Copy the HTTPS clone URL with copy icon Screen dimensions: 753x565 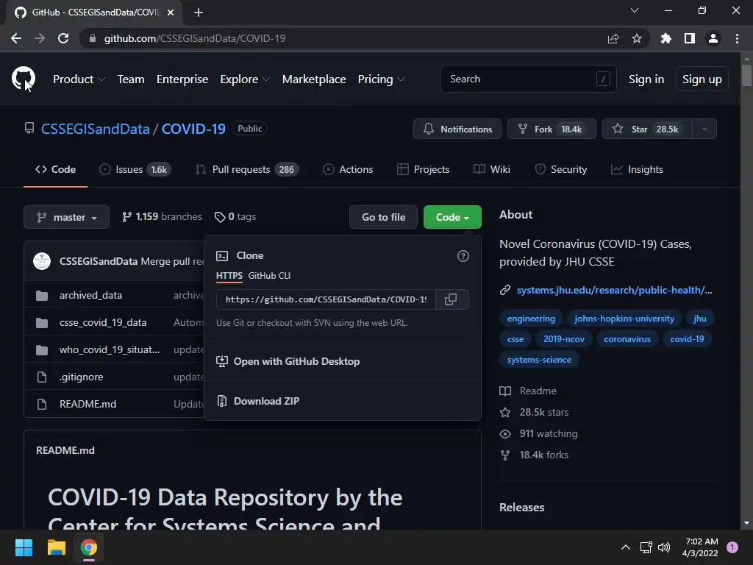(451, 299)
